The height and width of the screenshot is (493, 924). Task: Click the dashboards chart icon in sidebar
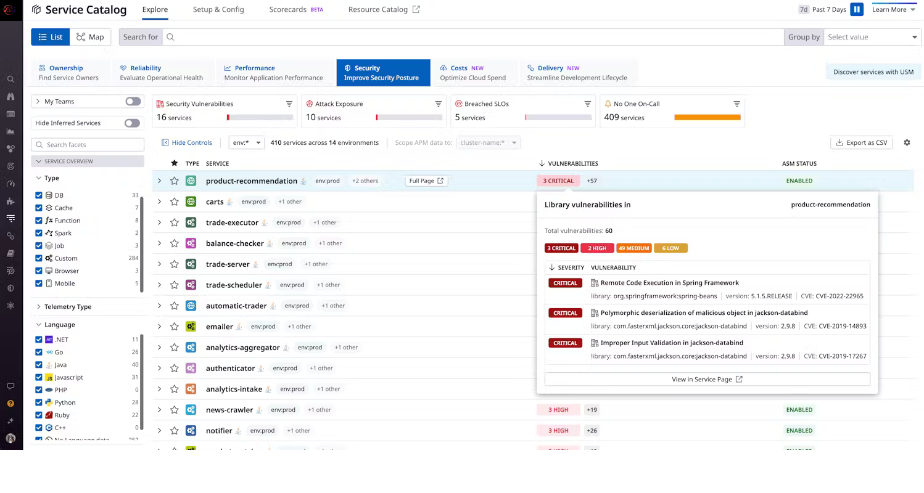click(x=10, y=131)
